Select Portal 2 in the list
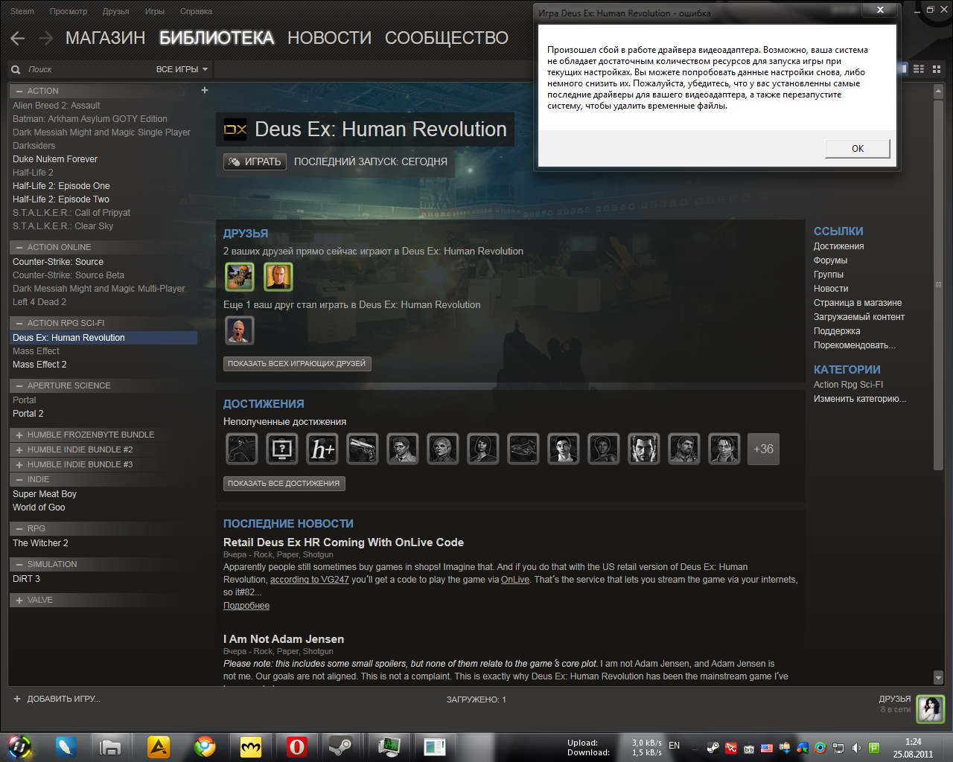The image size is (953, 762). (28, 414)
